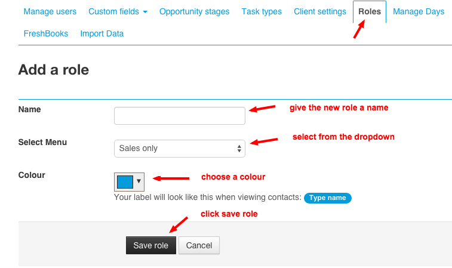The image size is (452, 268).
Task: Click the Type name label preview
Action: 327,198
